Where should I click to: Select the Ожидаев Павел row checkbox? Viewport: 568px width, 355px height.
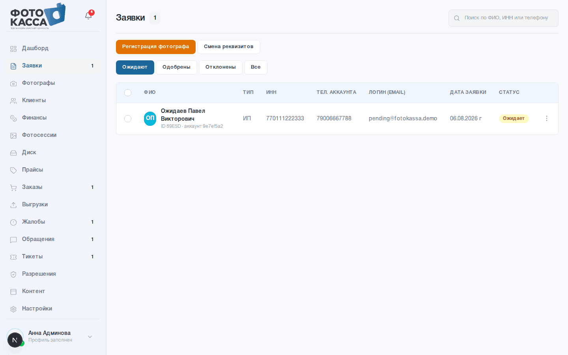click(x=128, y=119)
